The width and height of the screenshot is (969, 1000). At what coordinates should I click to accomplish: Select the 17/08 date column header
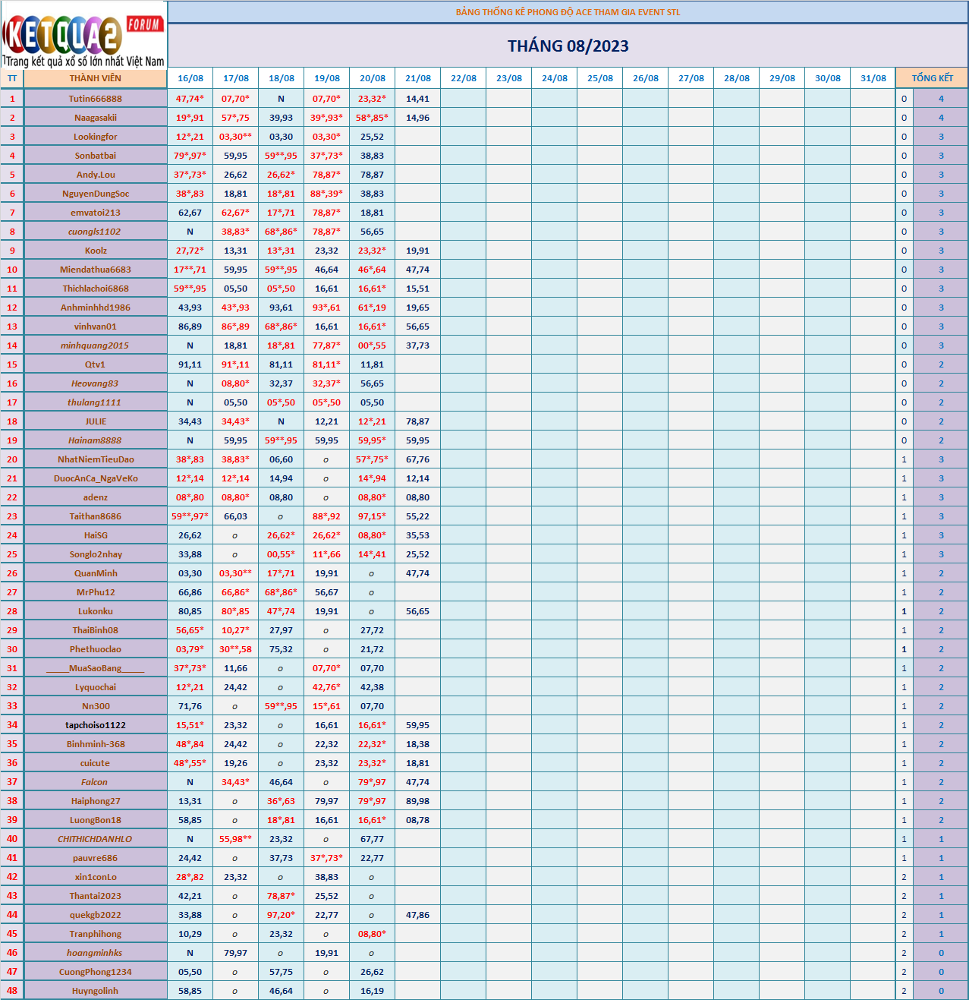click(236, 78)
